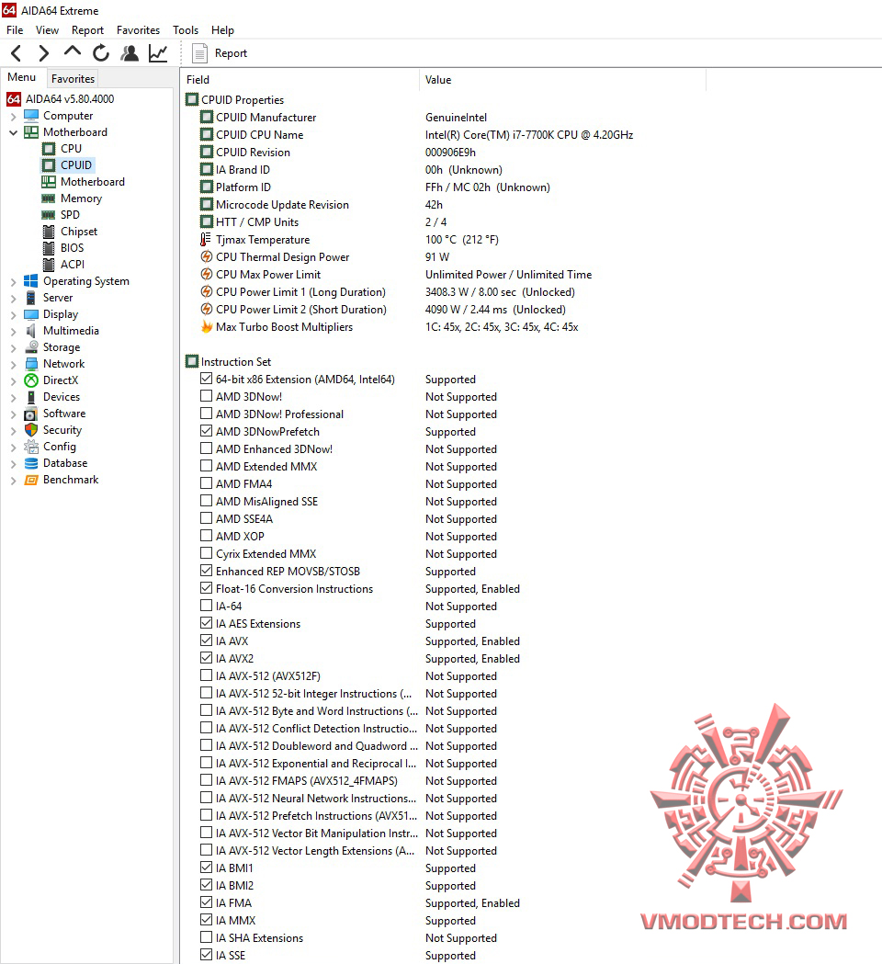Select the Security shield icon
Image resolution: width=882 pixels, height=964 pixels.
[31, 430]
